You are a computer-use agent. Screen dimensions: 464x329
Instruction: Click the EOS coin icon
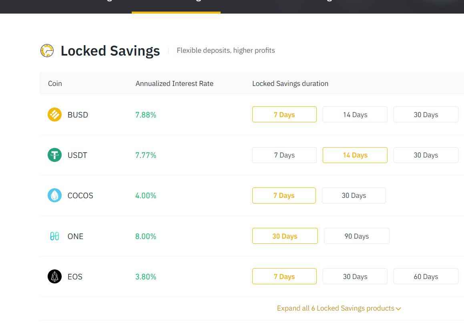tap(54, 277)
